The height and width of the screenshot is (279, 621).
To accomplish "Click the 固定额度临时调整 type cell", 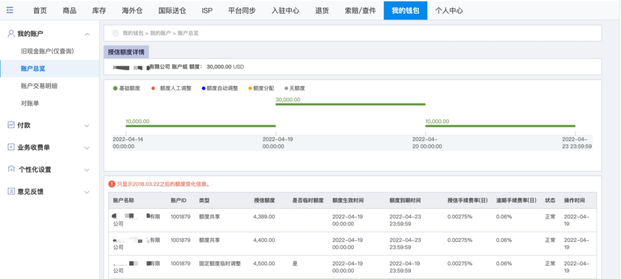I will coord(220,263).
